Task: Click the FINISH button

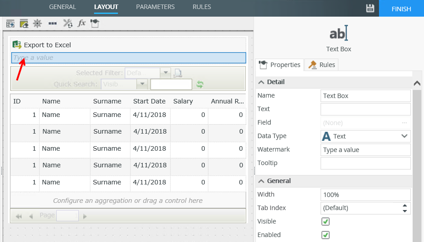Action: [401, 9]
